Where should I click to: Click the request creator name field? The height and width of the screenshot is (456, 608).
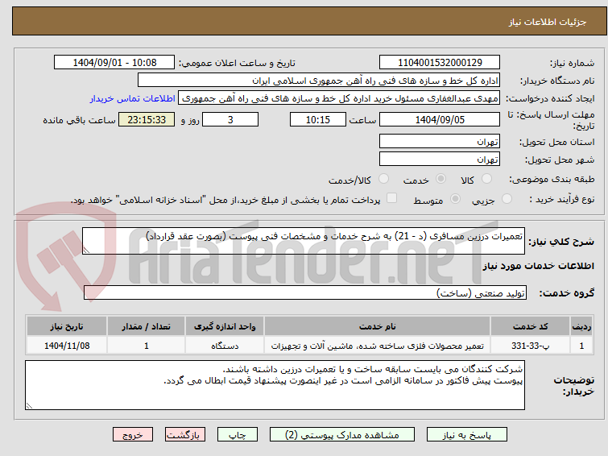pyautogui.click(x=339, y=98)
